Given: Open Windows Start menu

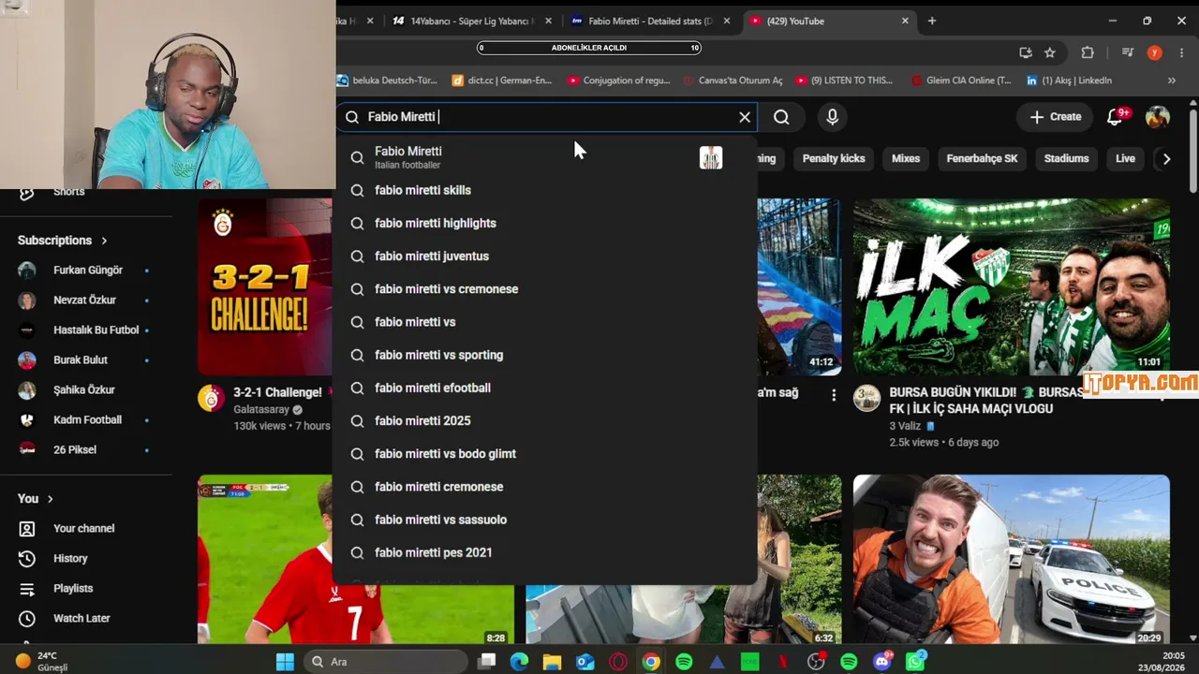Looking at the screenshot, I should click(x=285, y=662).
